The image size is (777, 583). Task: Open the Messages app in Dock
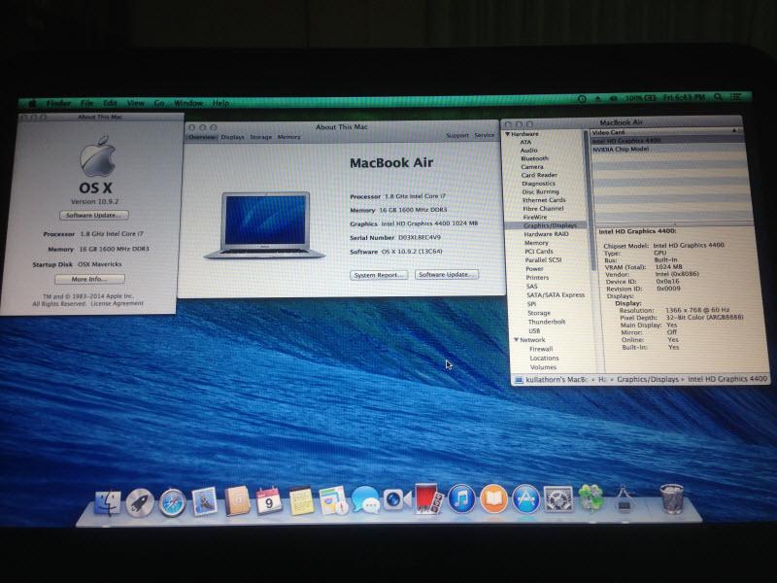(x=365, y=500)
